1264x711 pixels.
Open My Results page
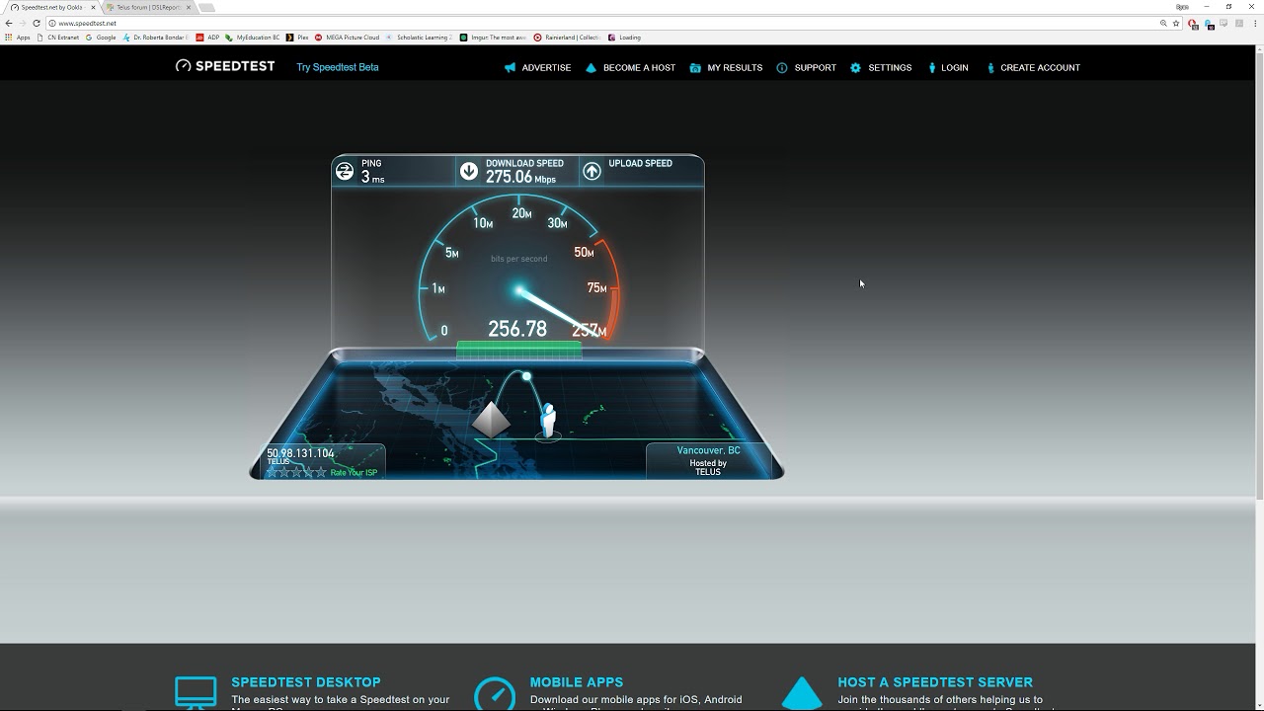click(x=726, y=68)
